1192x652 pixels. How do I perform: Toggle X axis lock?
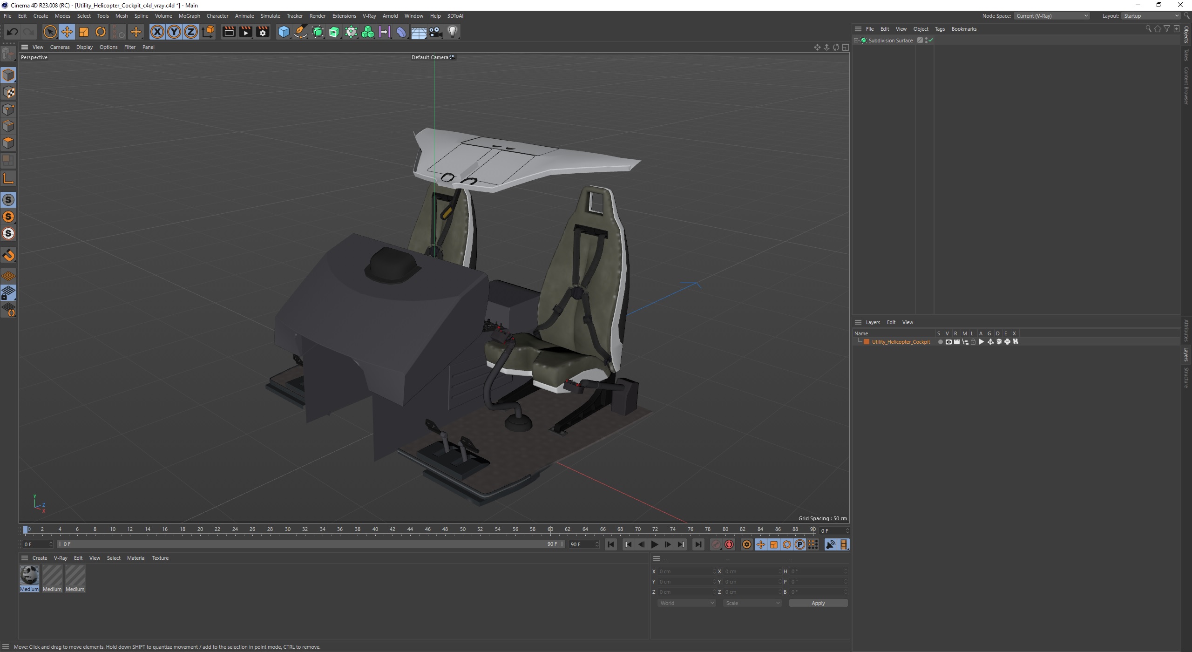[x=157, y=32]
